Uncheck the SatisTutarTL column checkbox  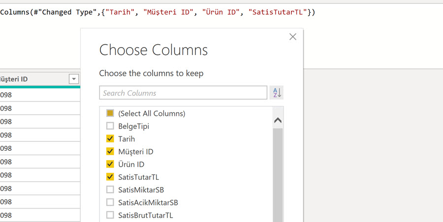(x=110, y=177)
